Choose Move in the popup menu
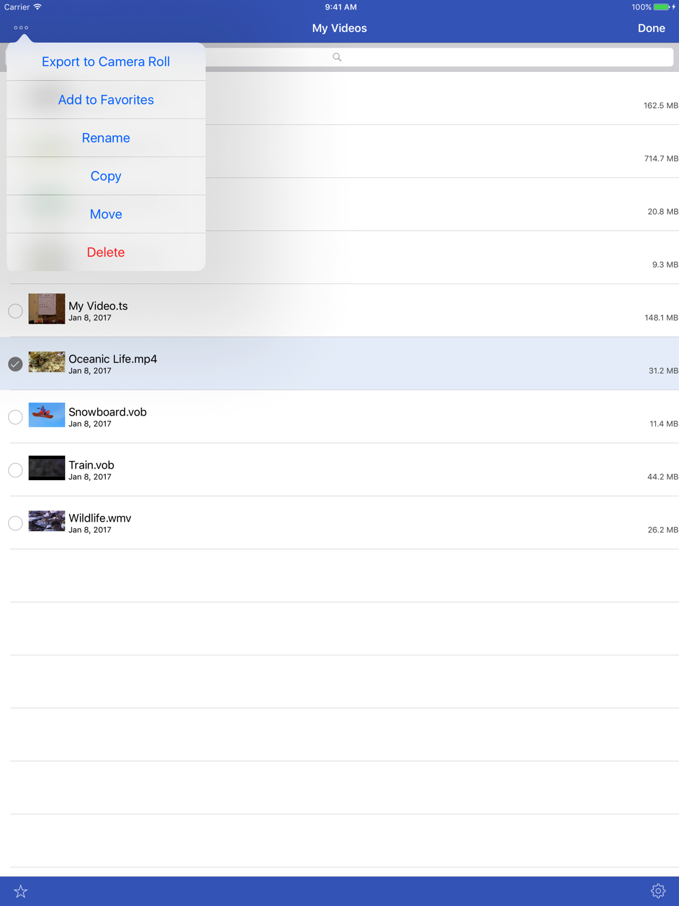 point(106,214)
